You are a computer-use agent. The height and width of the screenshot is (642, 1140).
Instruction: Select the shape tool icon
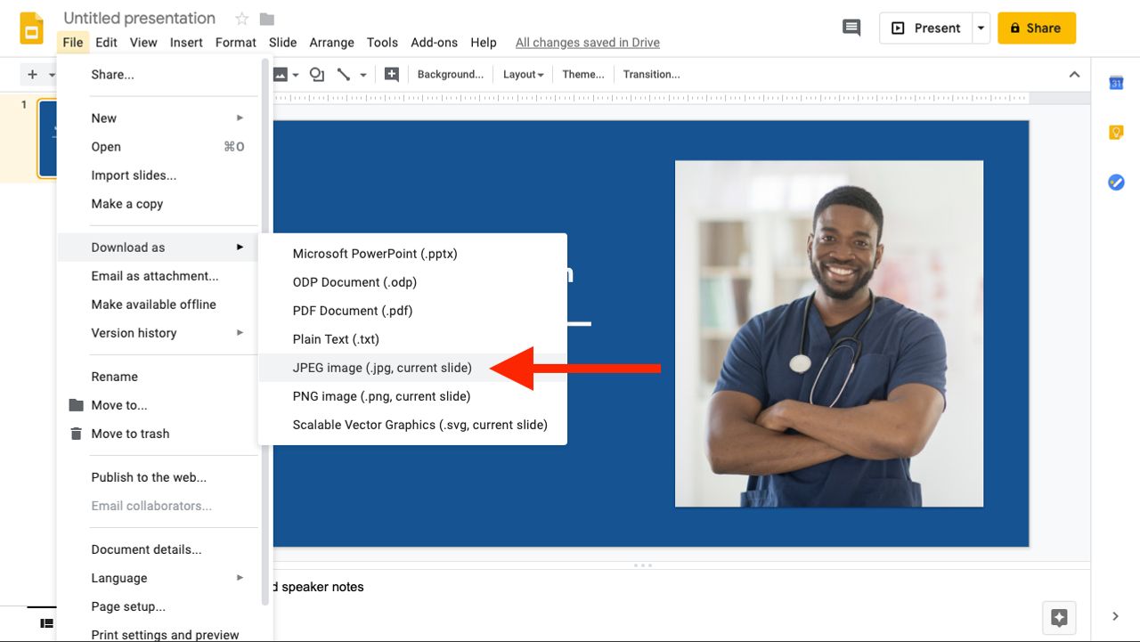click(x=316, y=75)
